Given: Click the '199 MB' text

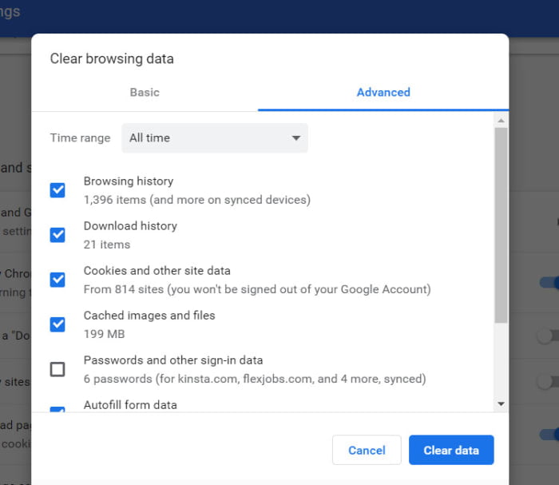Looking at the screenshot, I should coord(104,334).
